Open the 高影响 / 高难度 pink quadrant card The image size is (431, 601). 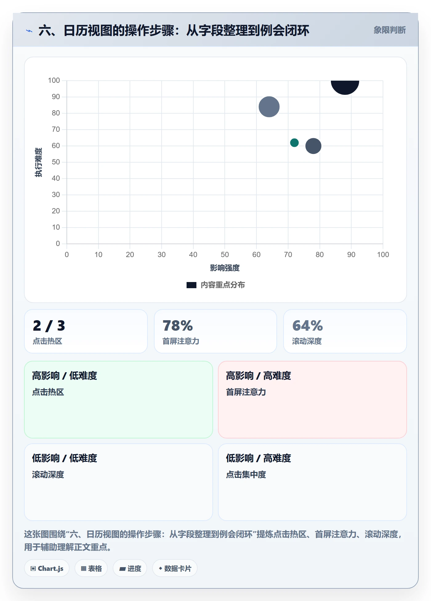click(x=312, y=400)
